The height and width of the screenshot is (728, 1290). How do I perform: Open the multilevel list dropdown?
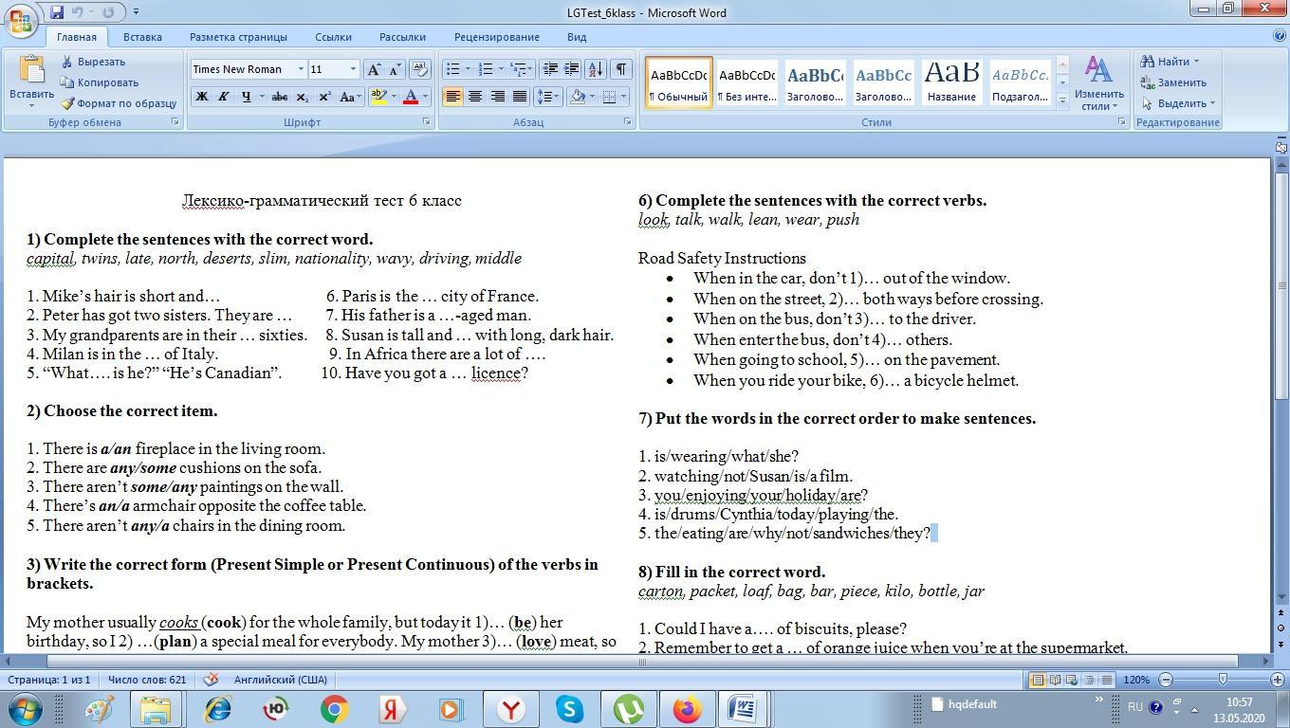[x=531, y=69]
